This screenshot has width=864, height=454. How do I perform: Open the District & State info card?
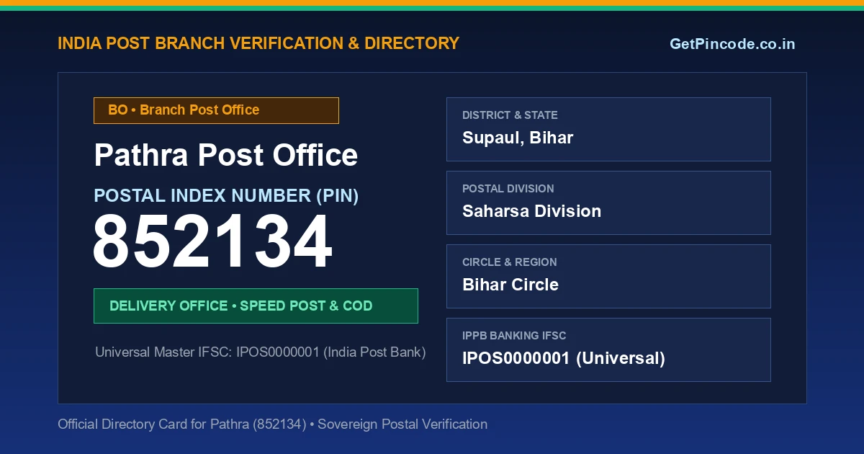608,129
